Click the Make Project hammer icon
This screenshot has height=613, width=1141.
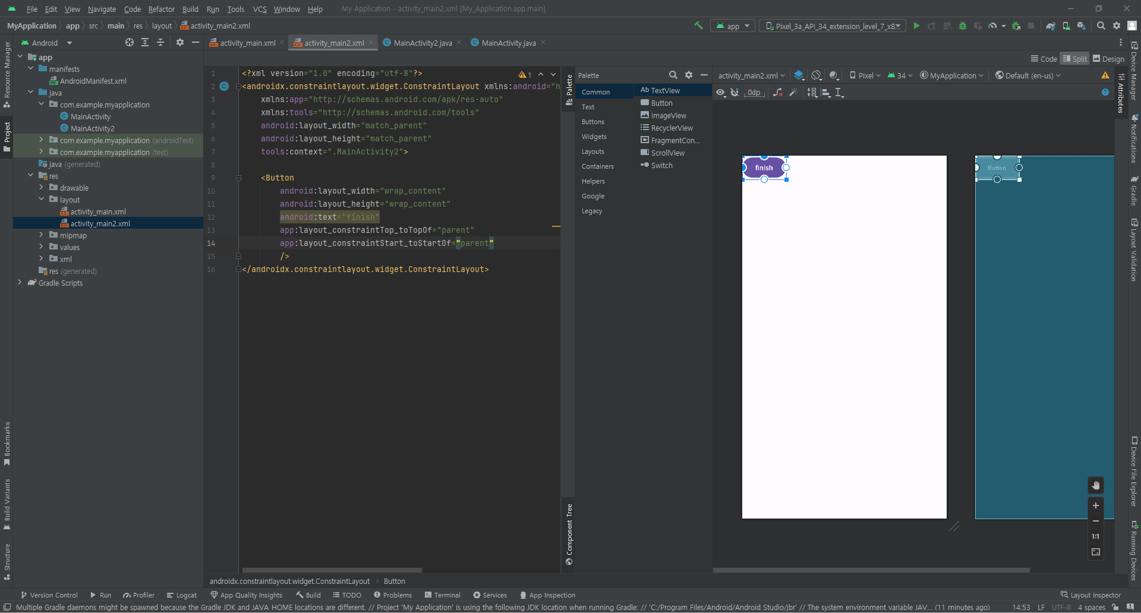(698, 26)
